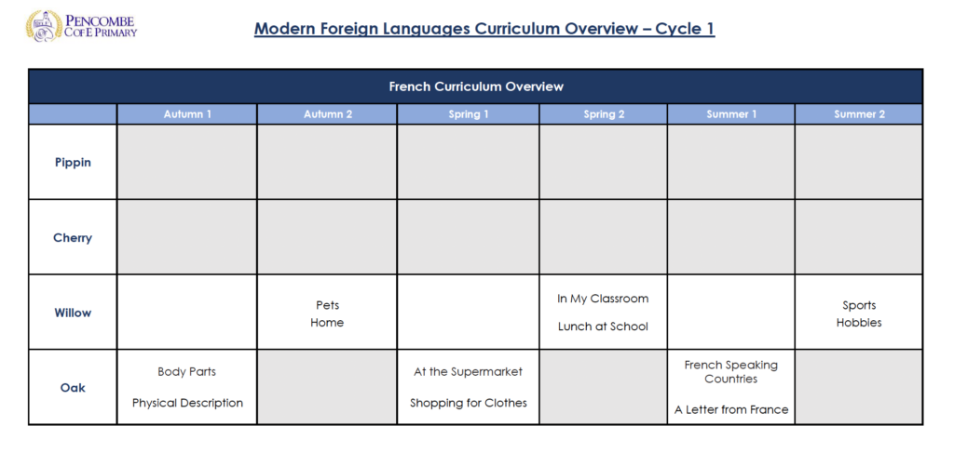Select the Physical Description text
Viewport: 954px width, 453px height.
tap(187, 403)
